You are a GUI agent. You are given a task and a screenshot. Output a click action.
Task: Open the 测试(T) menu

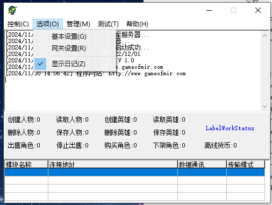[108, 24]
